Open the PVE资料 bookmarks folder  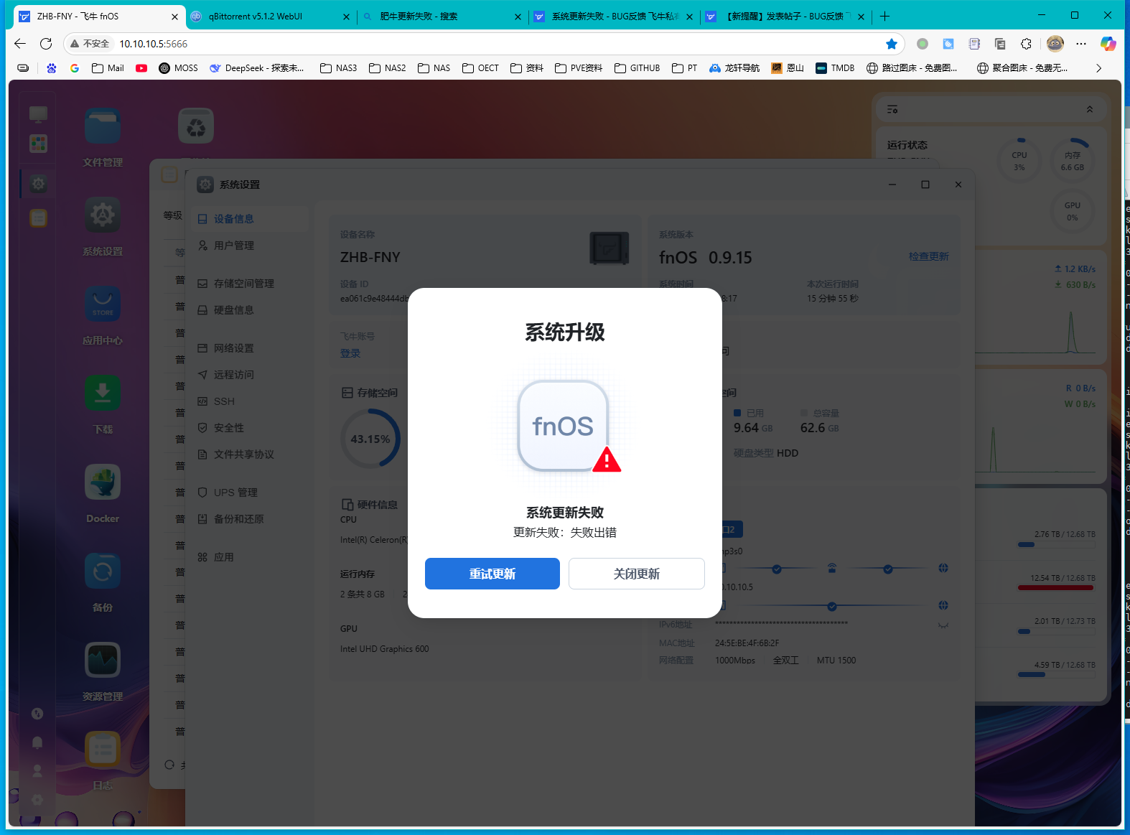[578, 68]
